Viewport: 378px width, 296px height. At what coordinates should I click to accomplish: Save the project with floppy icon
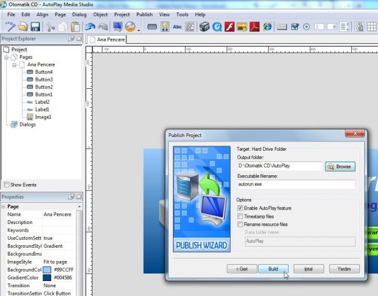(x=35, y=26)
